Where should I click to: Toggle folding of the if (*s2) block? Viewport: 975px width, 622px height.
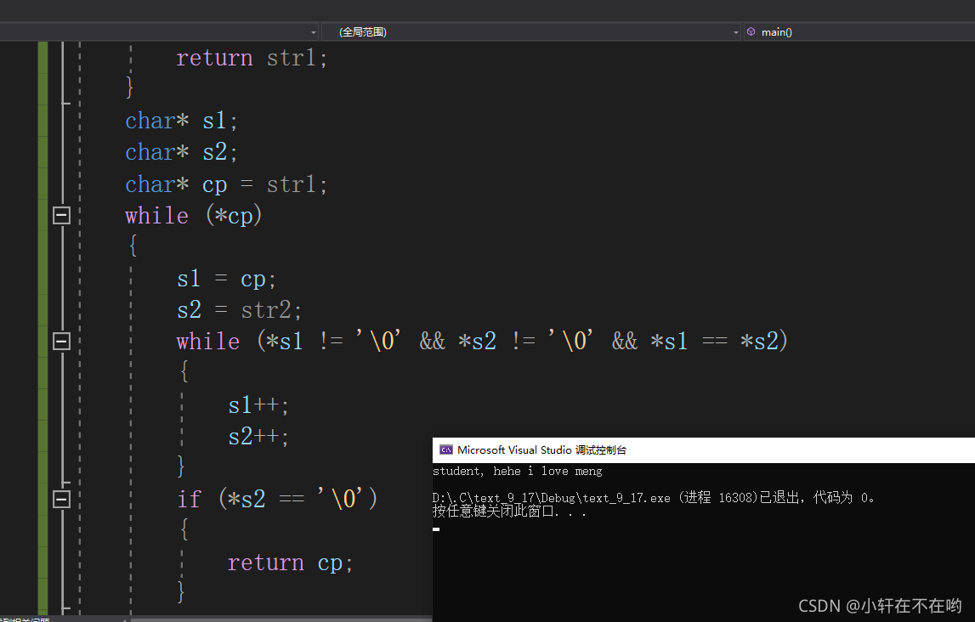[61, 499]
